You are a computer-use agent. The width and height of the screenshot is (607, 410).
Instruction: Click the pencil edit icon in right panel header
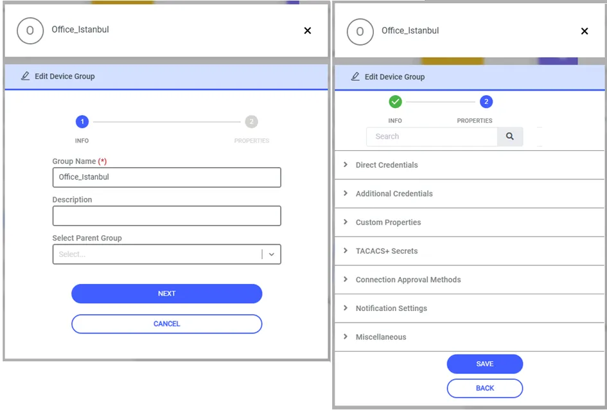tap(355, 76)
